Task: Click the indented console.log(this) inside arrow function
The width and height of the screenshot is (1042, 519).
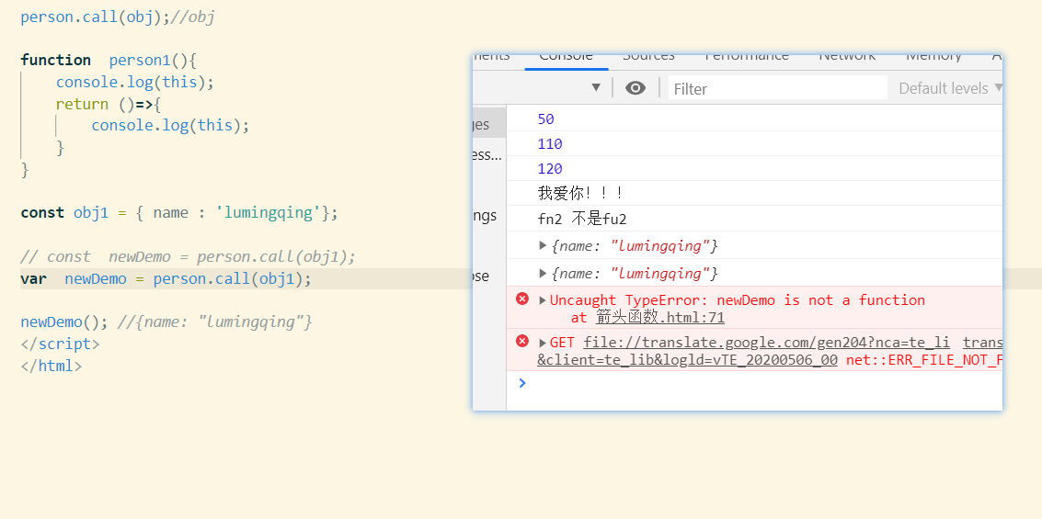Action: [x=170, y=126]
